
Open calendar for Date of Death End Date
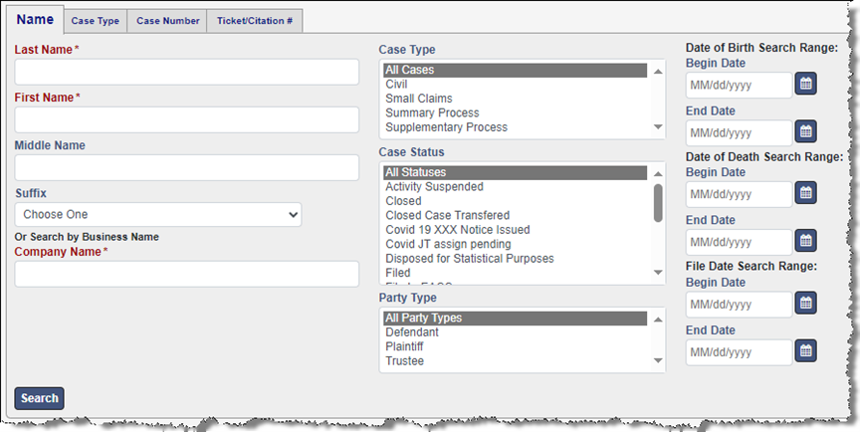(x=805, y=241)
